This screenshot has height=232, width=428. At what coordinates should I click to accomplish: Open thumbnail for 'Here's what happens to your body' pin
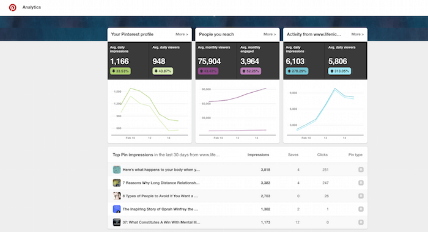pyautogui.click(x=117, y=170)
